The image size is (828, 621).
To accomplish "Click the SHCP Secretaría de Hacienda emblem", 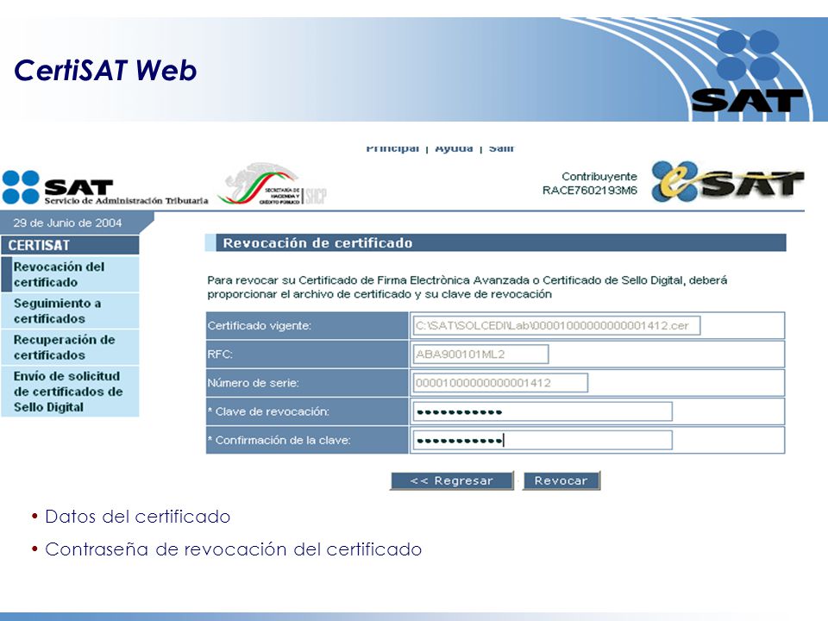I will 273,185.
